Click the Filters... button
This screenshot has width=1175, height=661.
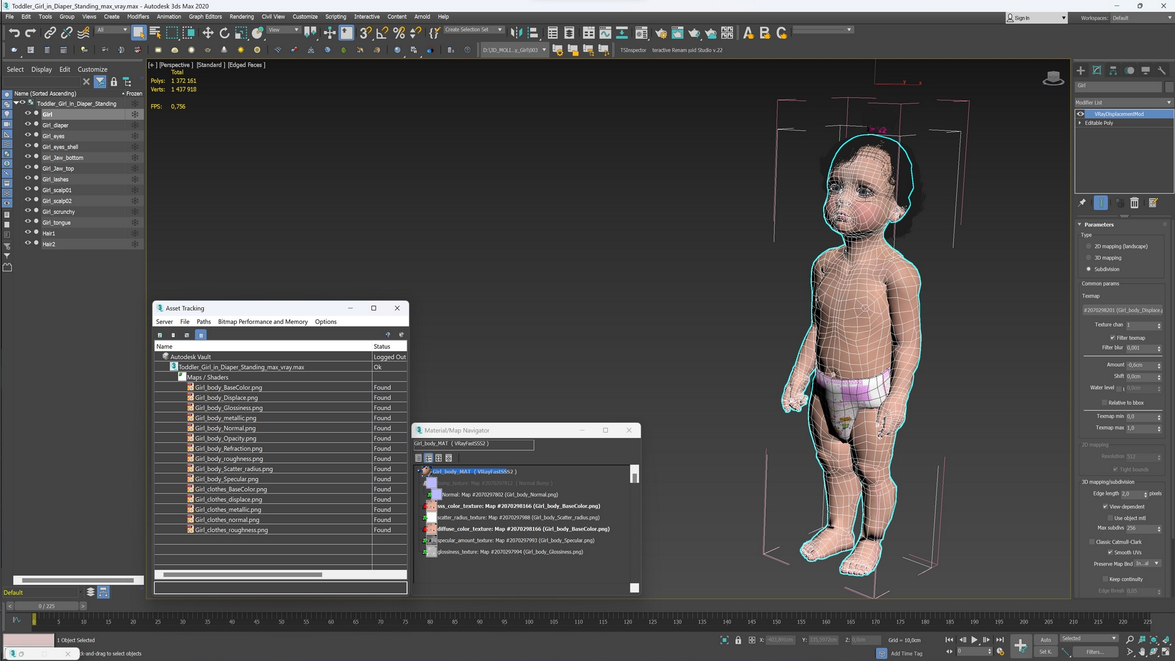[x=1095, y=652]
